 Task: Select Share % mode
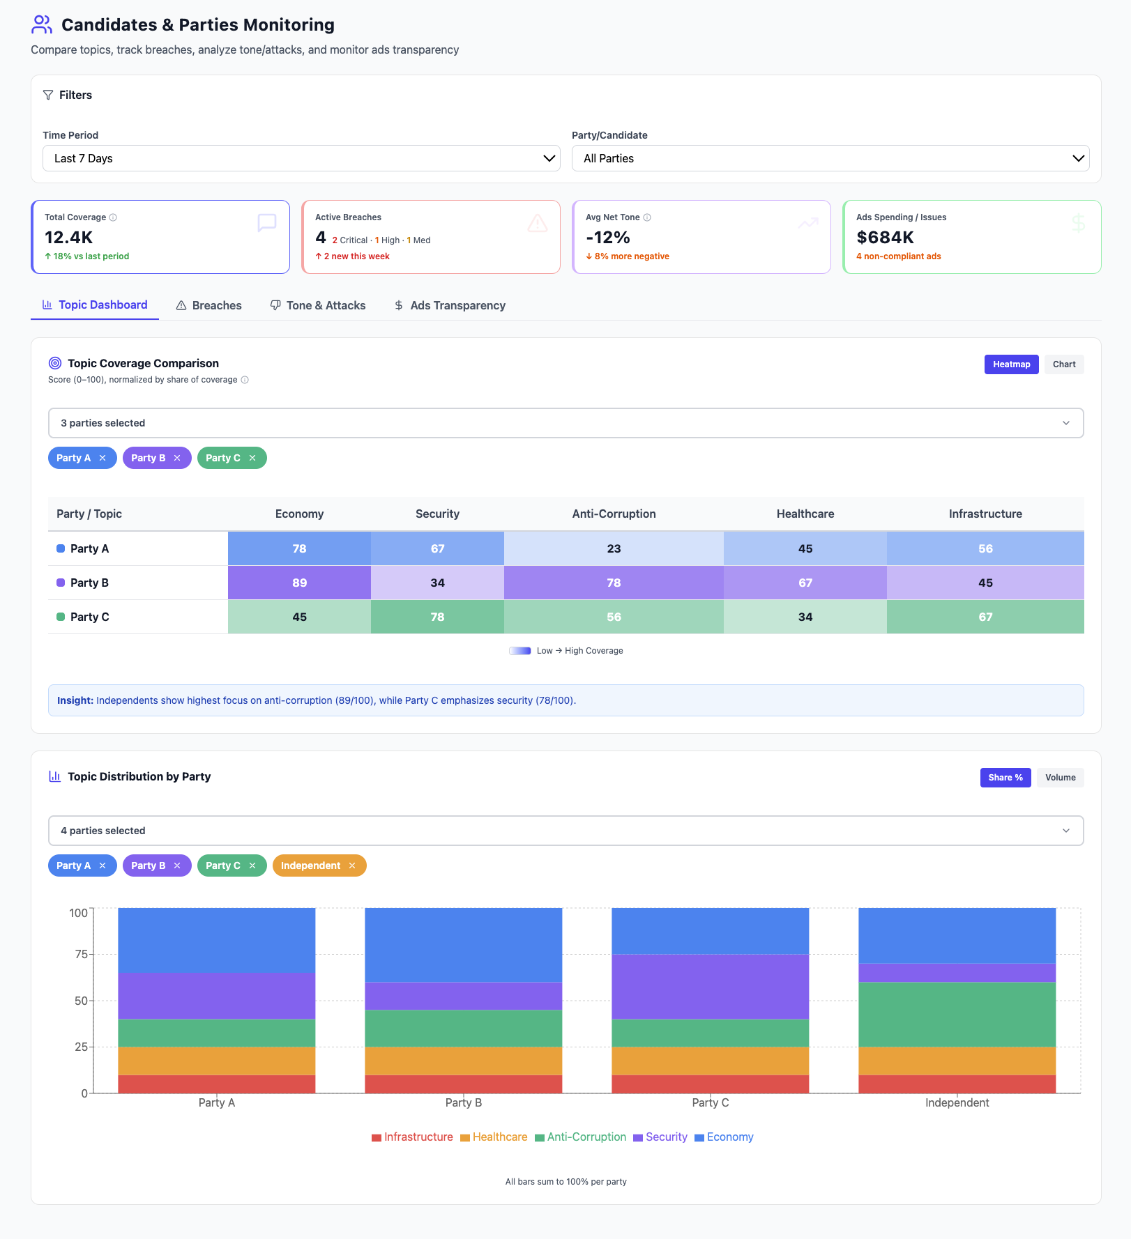[x=1005, y=778]
